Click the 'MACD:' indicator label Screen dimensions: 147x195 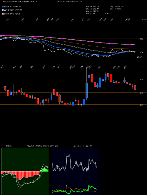click(x=9, y=146)
